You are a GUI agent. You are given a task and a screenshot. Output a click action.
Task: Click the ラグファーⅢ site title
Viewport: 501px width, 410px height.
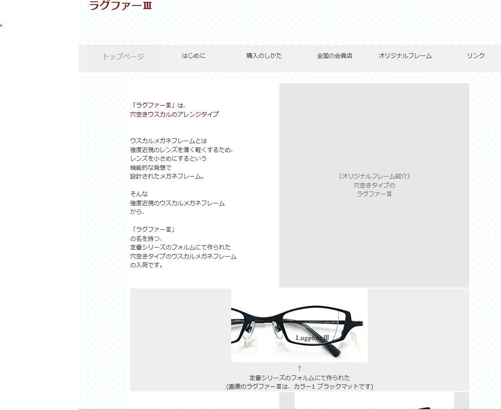[x=120, y=6]
